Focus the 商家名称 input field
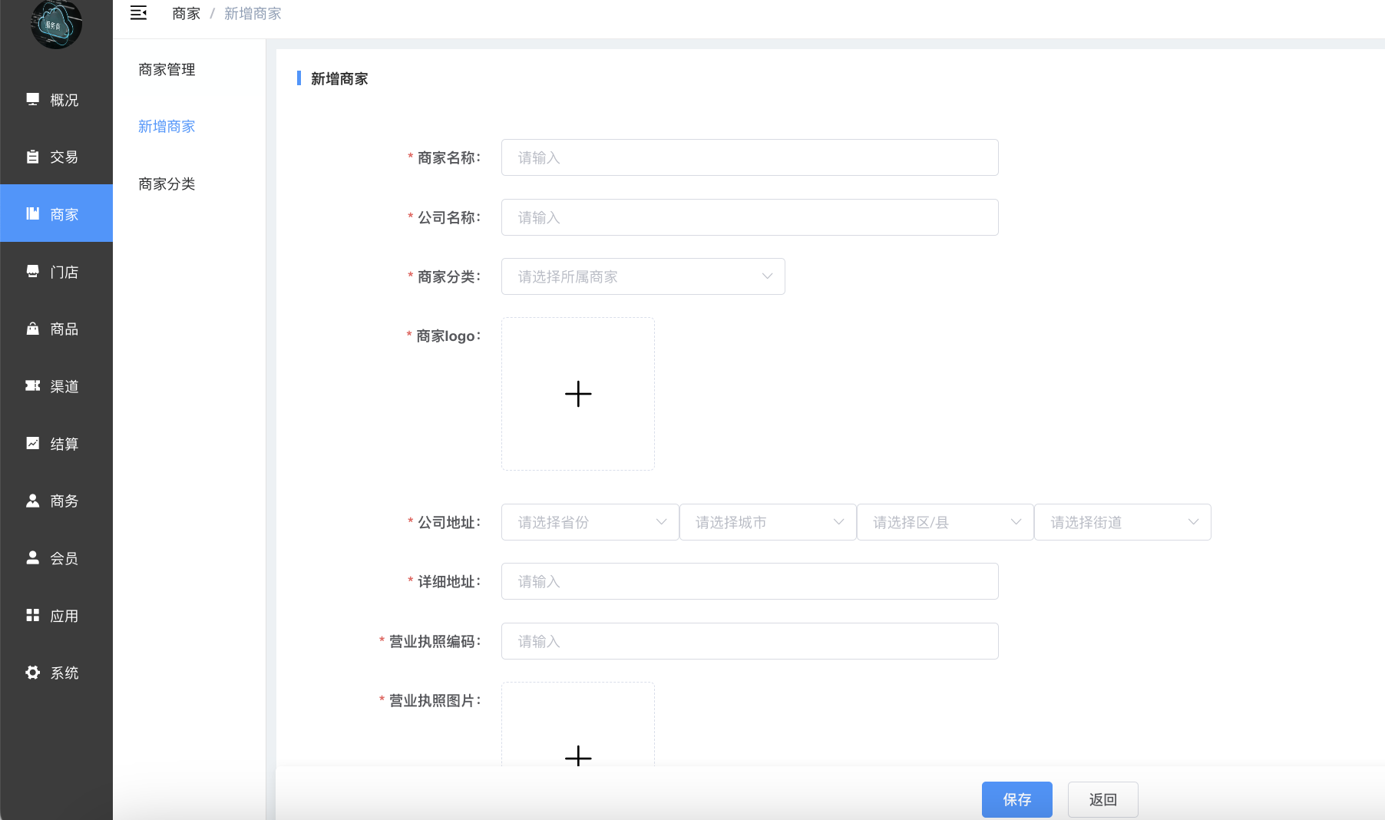Viewport: 1385px width, 820px height. coord(749,157)
